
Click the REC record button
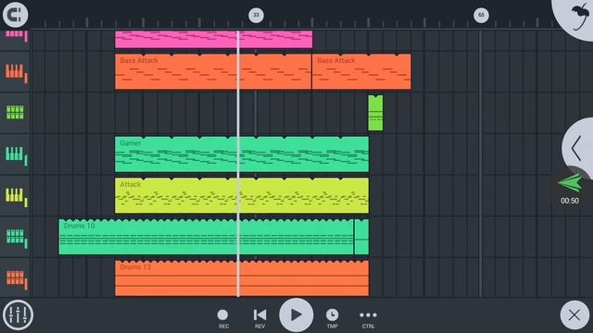click(223, 318)
